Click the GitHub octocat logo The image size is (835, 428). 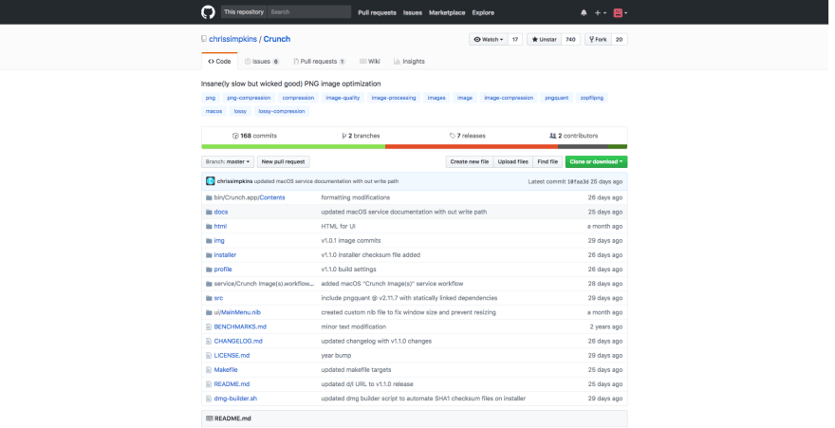tap(208, 12)
